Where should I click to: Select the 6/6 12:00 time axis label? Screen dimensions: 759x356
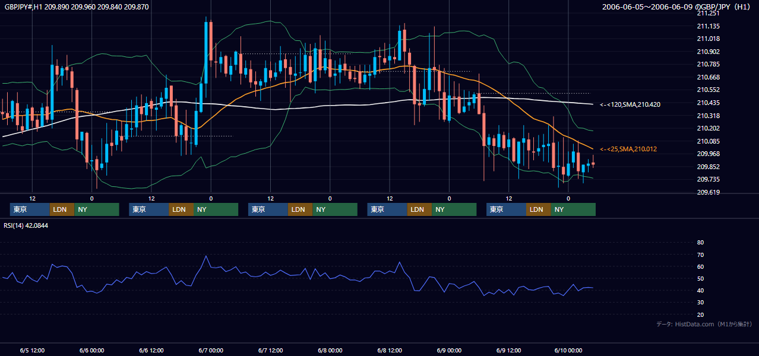[151, 350]
